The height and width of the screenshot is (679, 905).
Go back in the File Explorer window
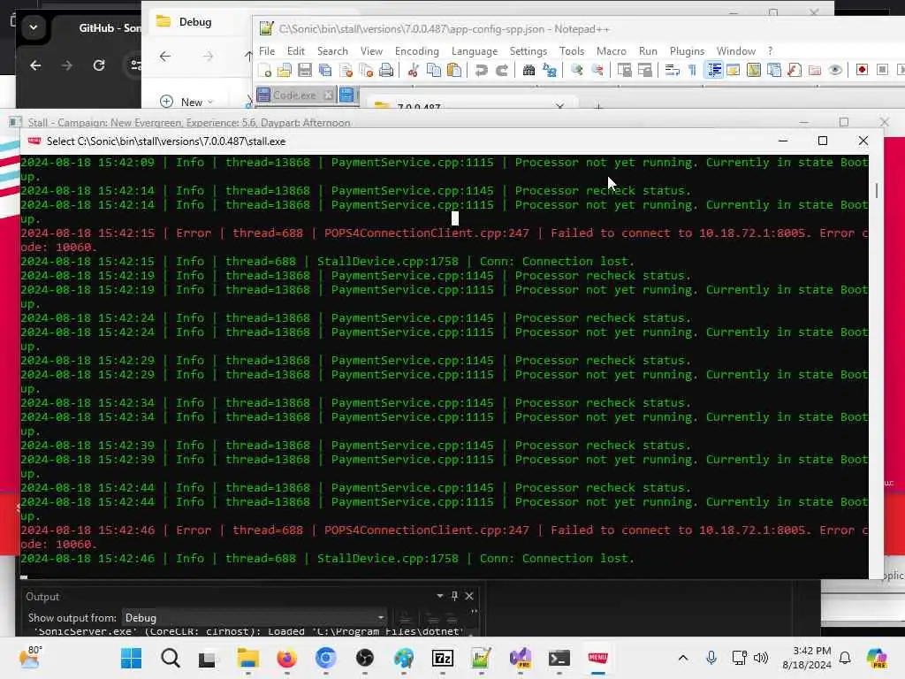pos(165,56)
